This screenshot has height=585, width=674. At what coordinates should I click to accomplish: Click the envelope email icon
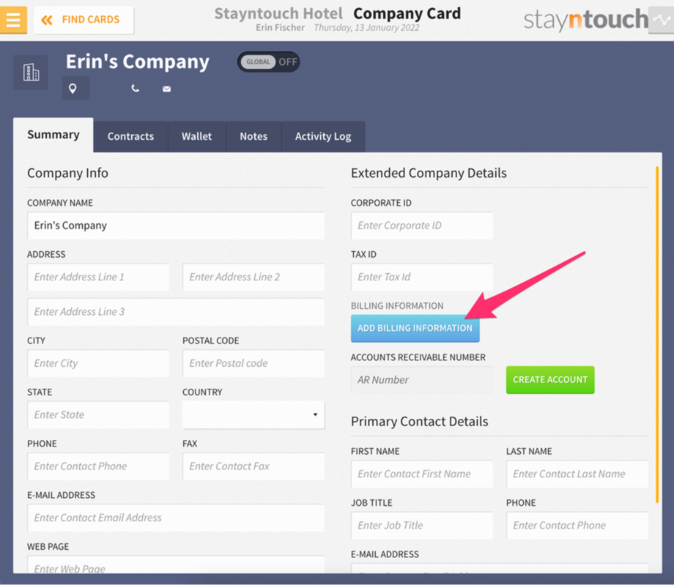(x=167, y=89)
